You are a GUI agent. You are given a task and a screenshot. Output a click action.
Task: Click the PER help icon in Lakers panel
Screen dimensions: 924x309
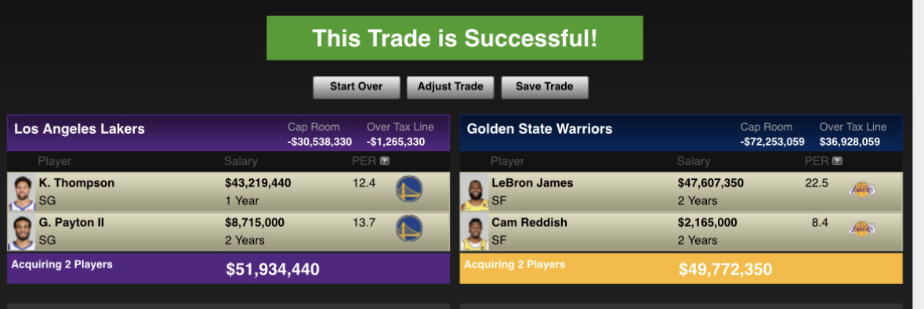[x=384, y=160]
